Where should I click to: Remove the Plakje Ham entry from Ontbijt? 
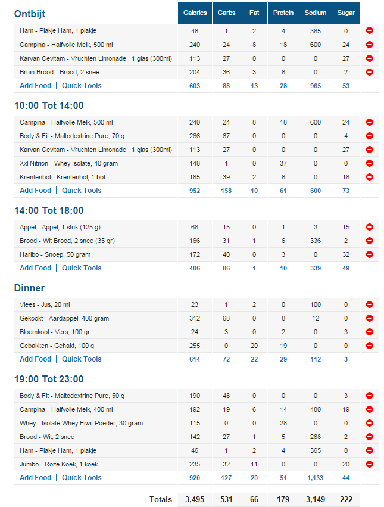click(x=369, y=30)
